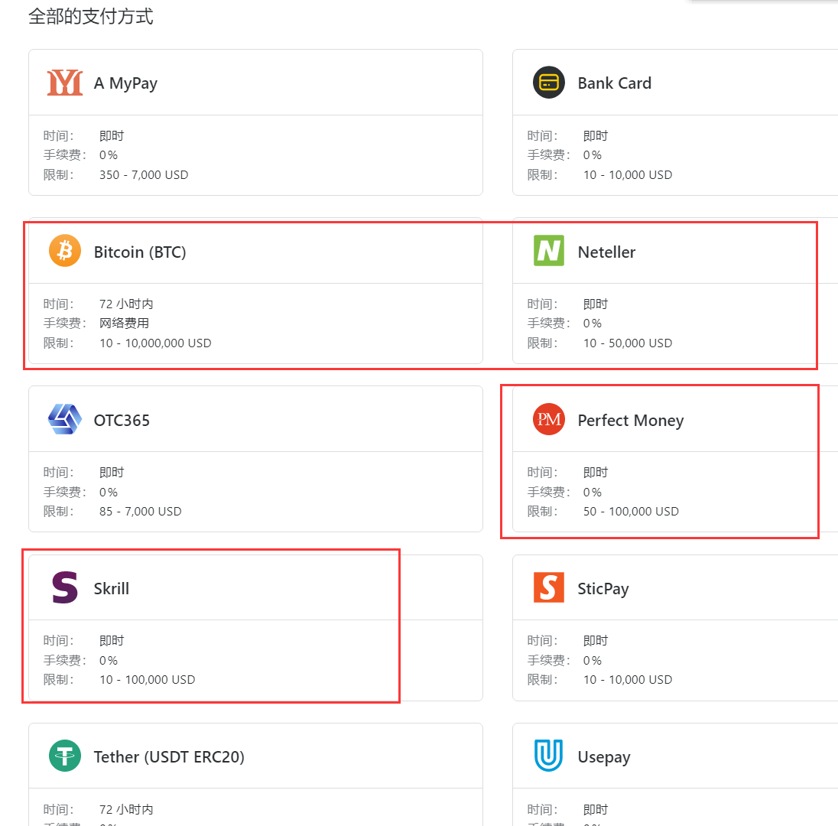The image size is (838, 826).
Task: Click Bank Card limit 10 - 10,000 USD
Action: pyautogui.click(x=628, y=175)
